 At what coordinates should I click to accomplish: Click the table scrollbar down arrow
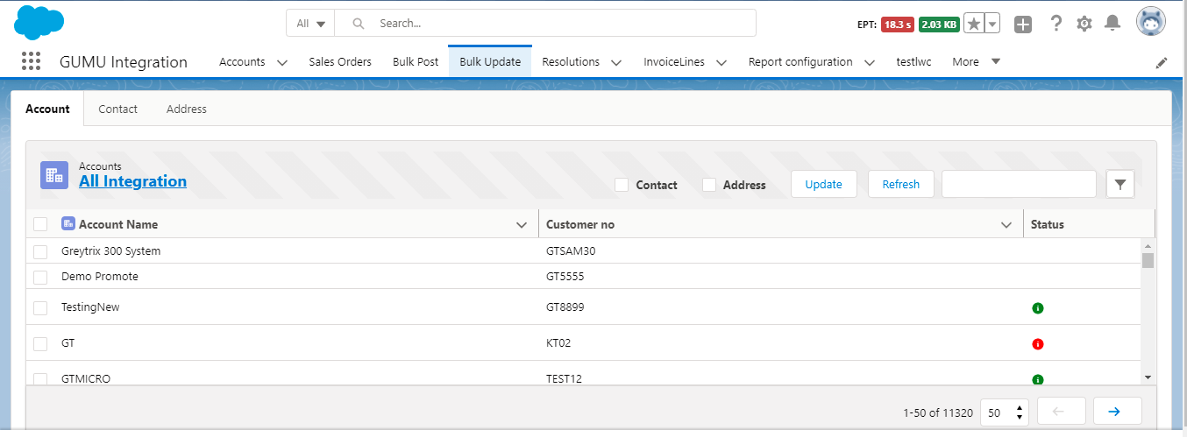pos(1148,377)
